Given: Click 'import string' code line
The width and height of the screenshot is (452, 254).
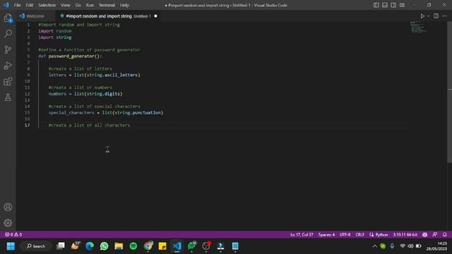Looking at the screenshot, I should pyautogui.click(x=55, y=37).
